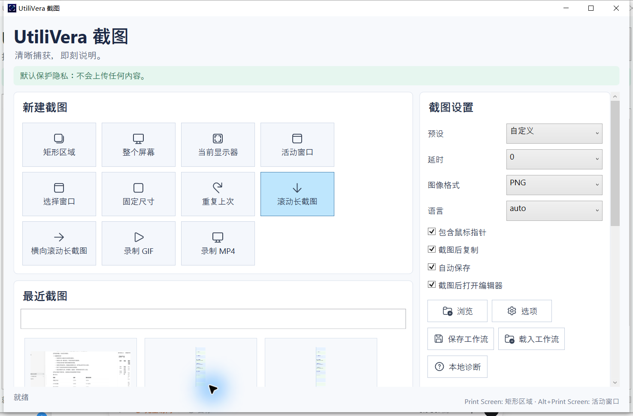The height and width of the screenshot is (416, 633).
Task: Open the 语言 dropdown showing auto
Action: (x=554, y=211)
